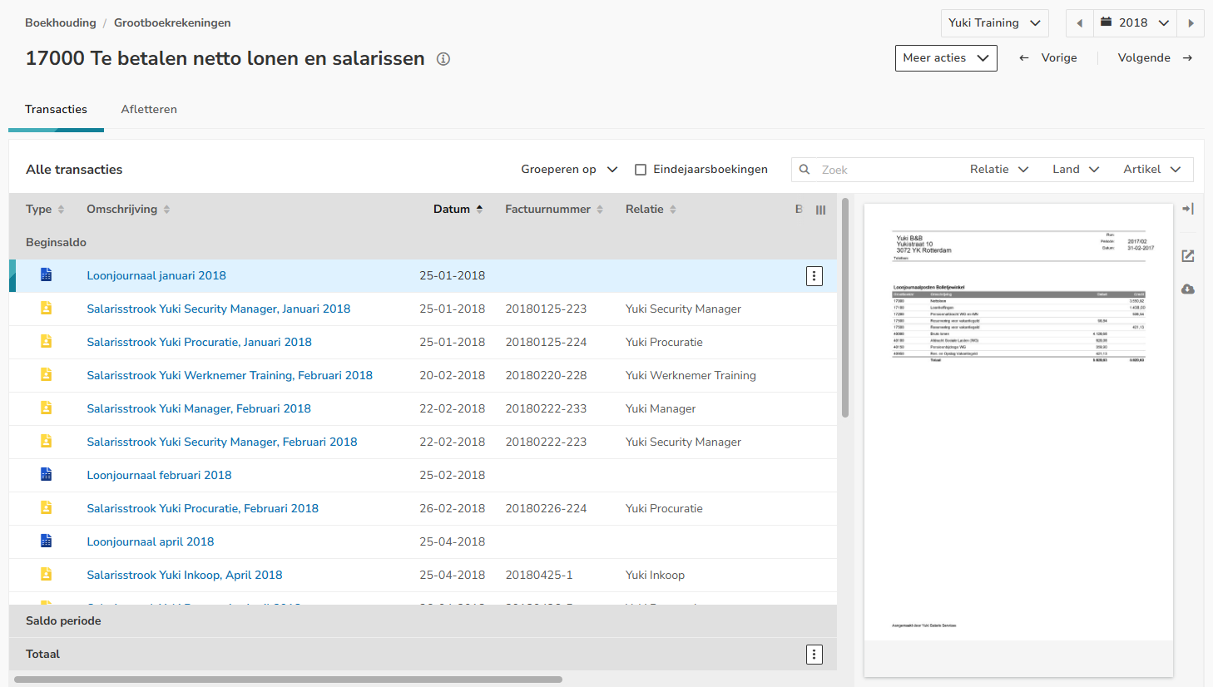Open the 2018 year dropdown

click(1135, 23)
